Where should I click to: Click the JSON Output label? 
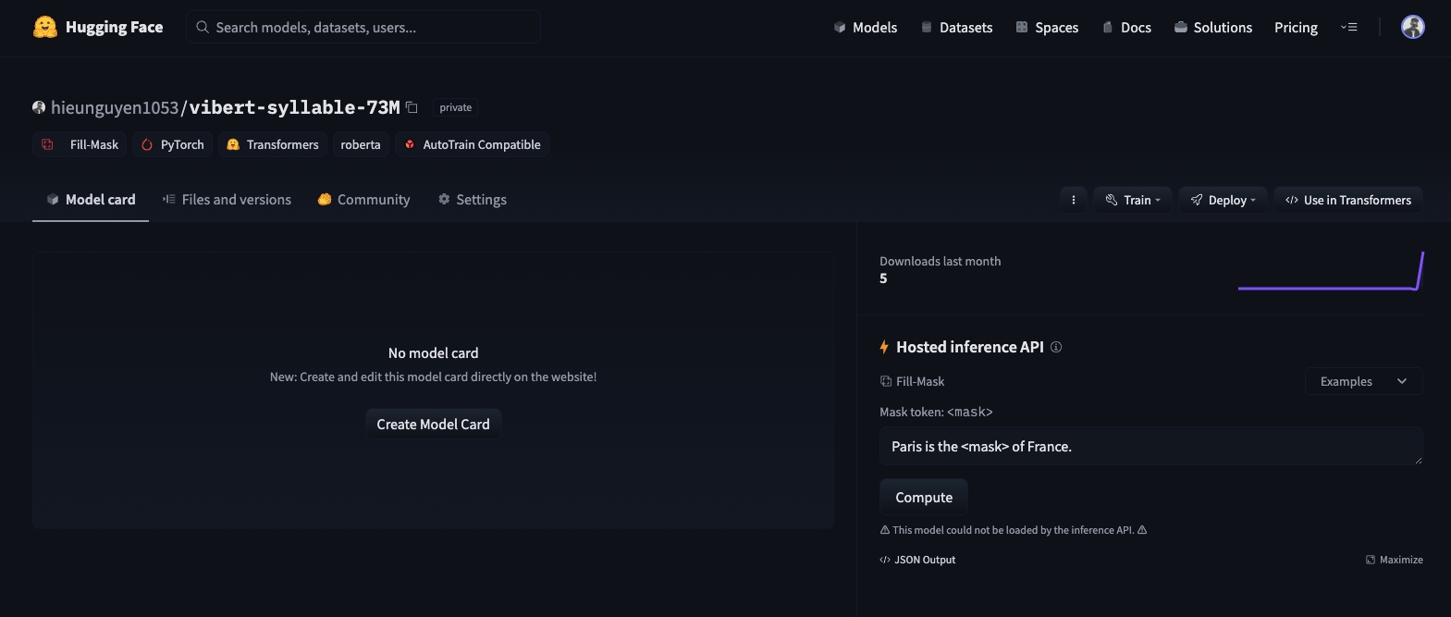pos(925,560)
